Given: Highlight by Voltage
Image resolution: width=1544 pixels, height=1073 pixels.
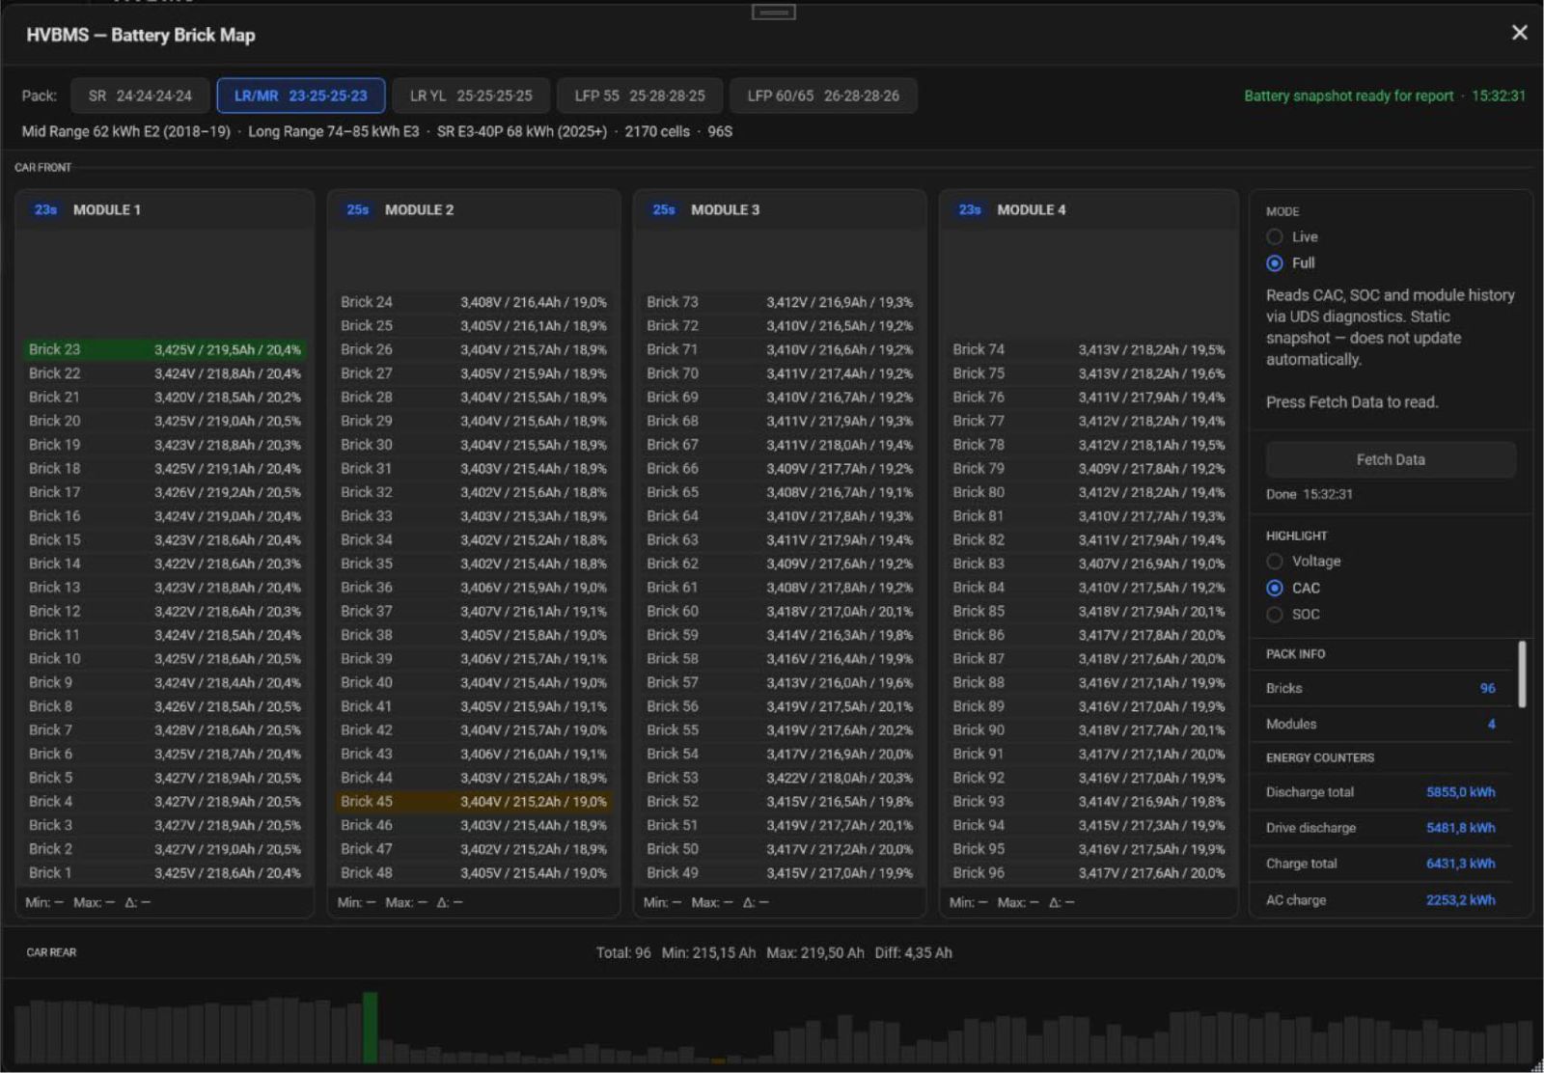Looking at the screenshot, I should point(1275,561).
